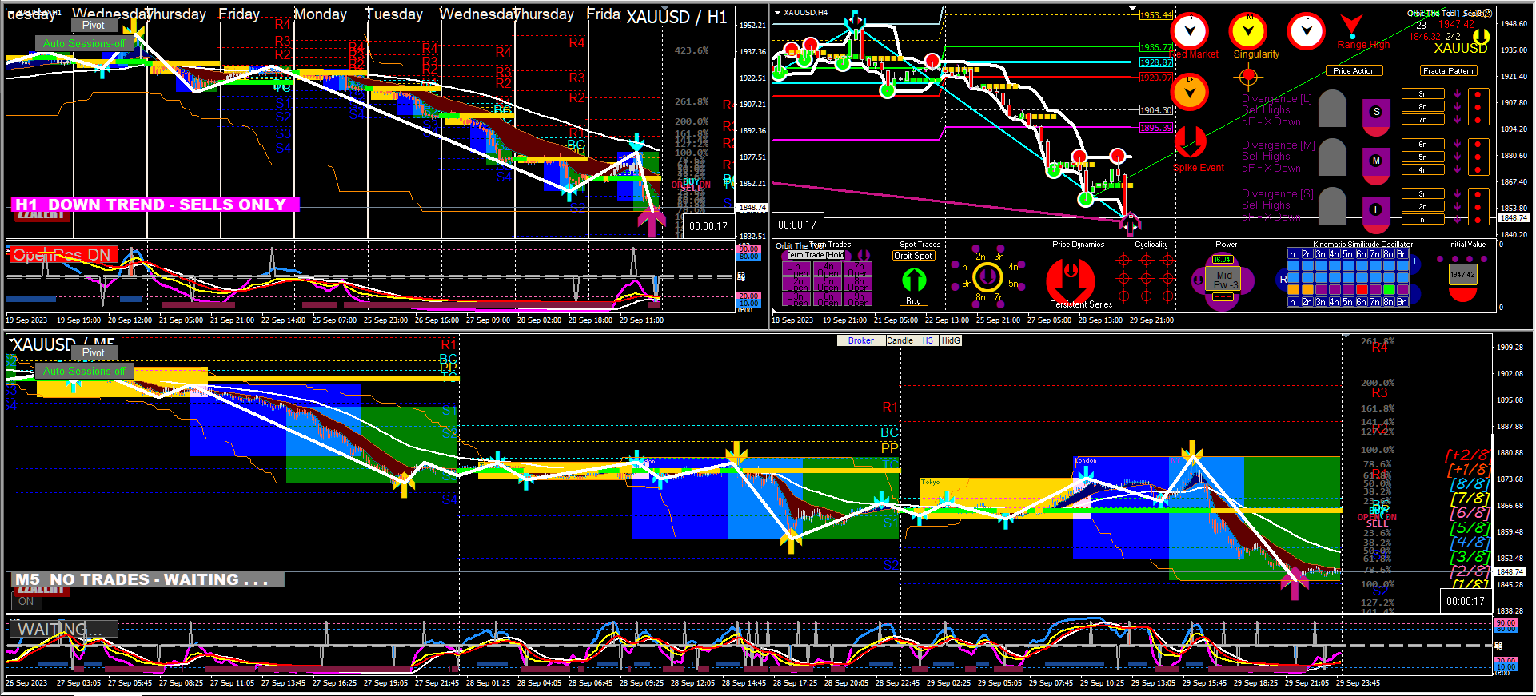Click the Price Action button

(x=1354, y=71)
